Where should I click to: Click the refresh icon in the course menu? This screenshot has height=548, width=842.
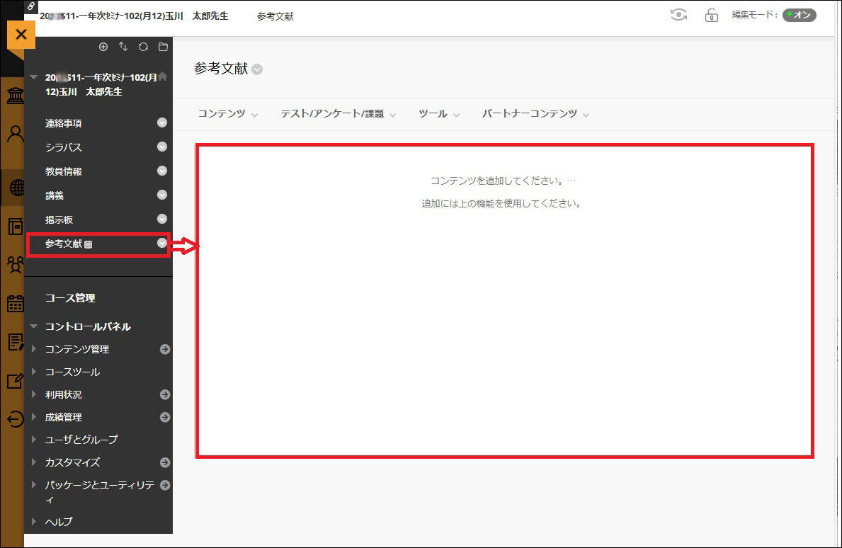143,47
